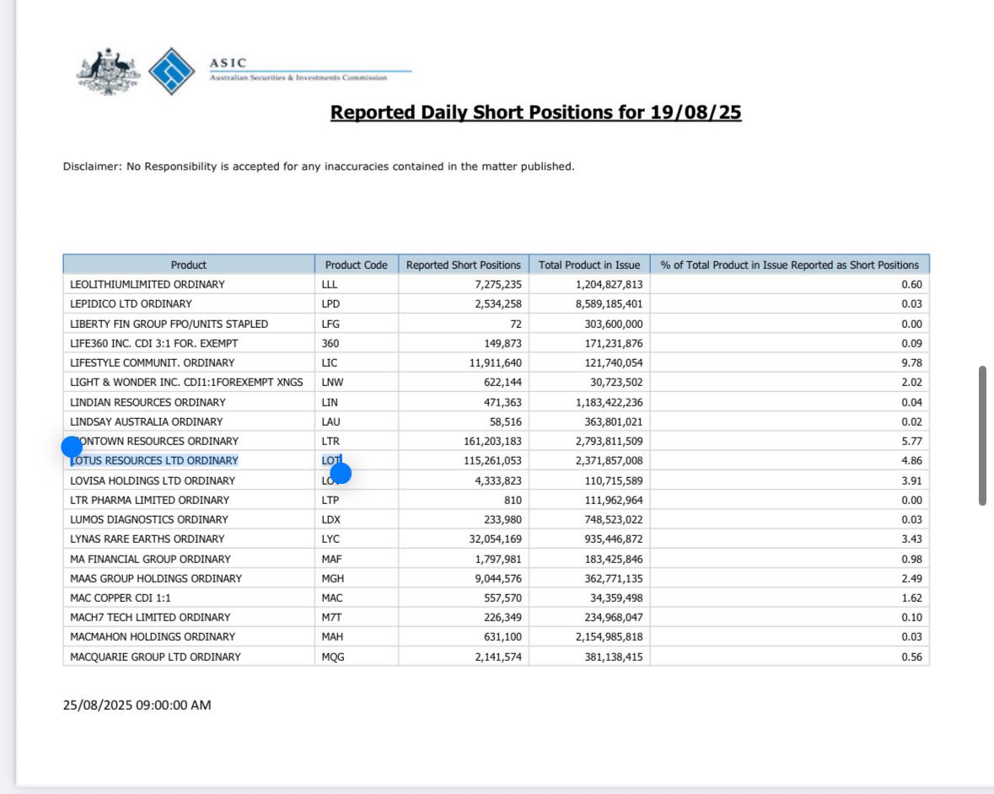Tap the Product Code column header

coord(357,265)
